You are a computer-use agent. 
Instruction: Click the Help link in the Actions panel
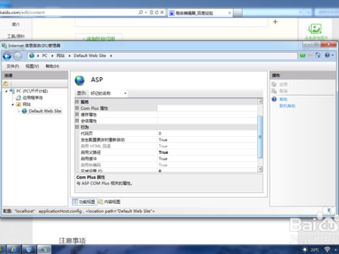click(x=283, y=99)
